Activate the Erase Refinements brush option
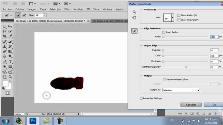Screen dimensions: 223x125 [24, 15]
